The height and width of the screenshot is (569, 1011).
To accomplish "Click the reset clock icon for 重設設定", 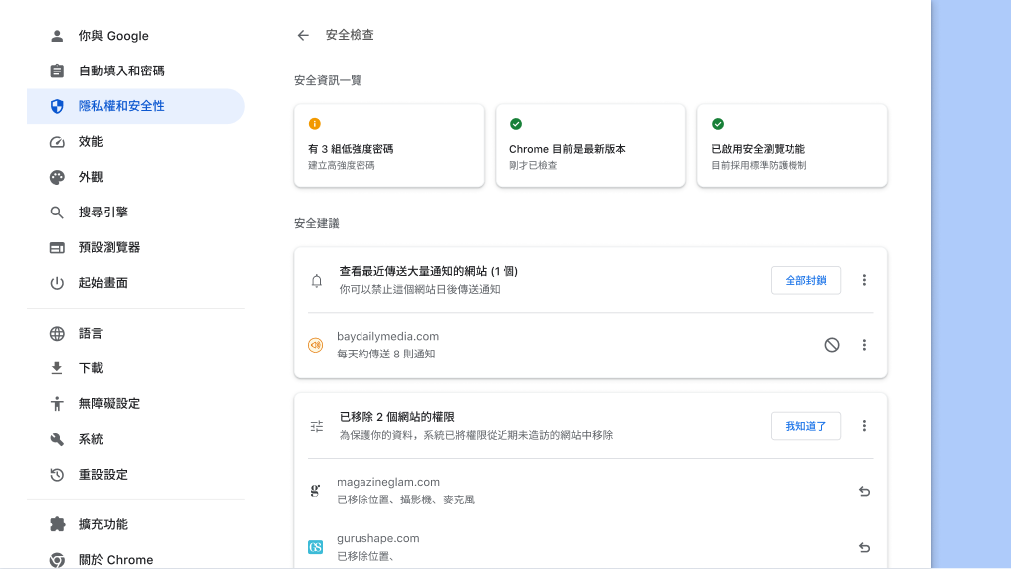I will [57, 475].
